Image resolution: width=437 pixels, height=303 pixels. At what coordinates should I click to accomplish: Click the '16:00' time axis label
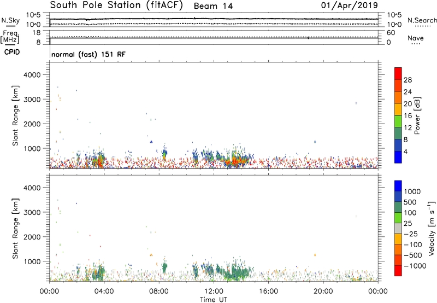coord(268,292)
